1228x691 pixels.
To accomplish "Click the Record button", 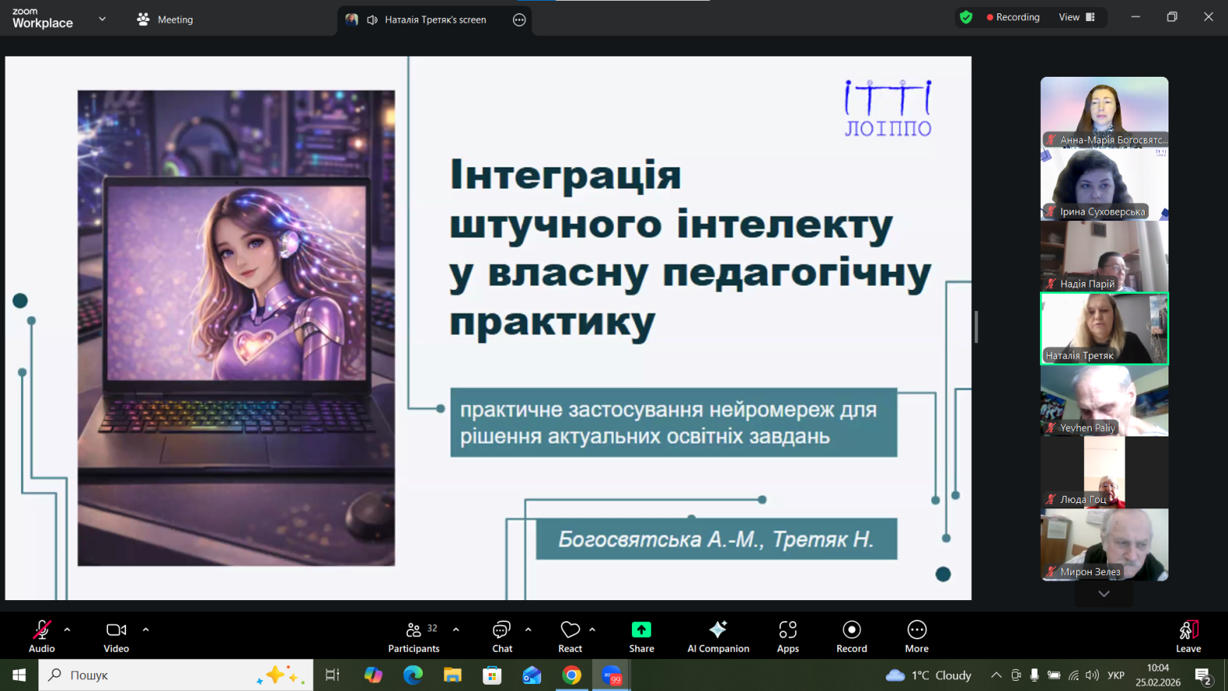I will coord(851,635).
